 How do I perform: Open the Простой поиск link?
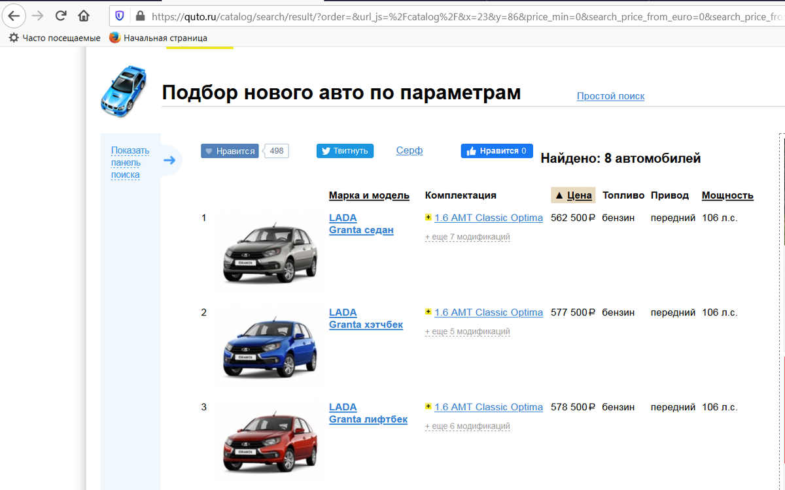tap(610, 96)
